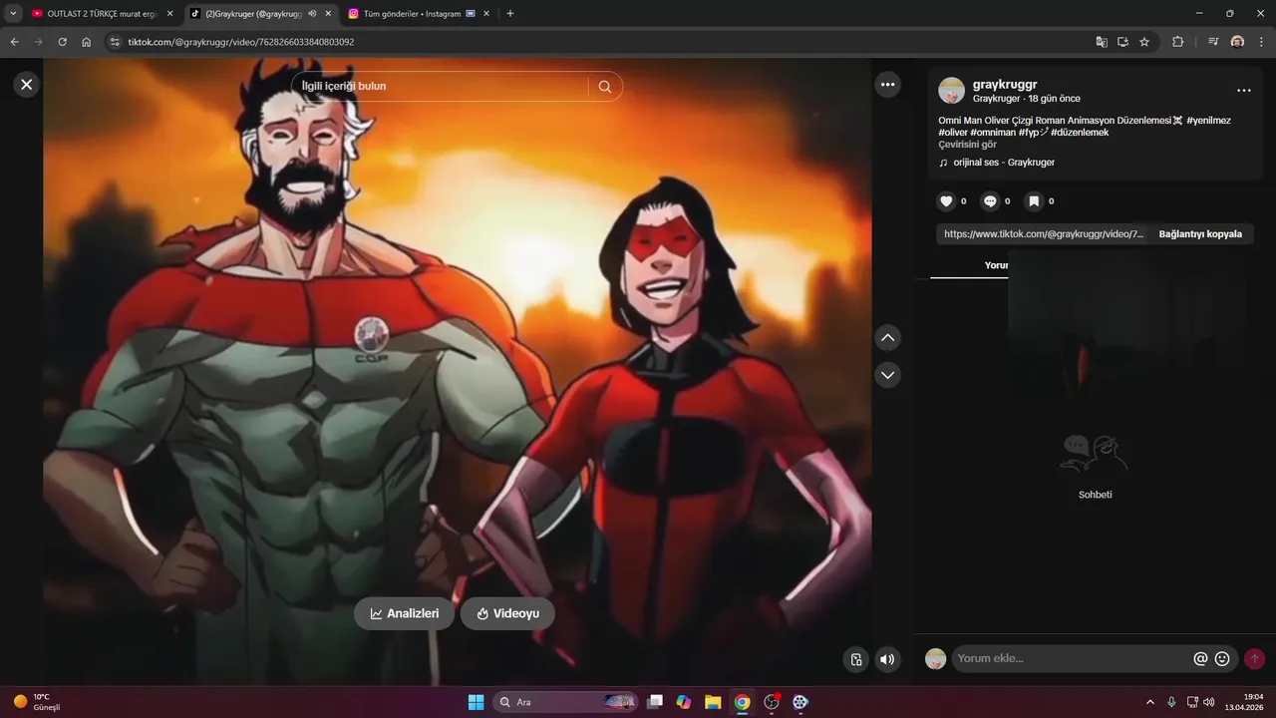This screenshot has width=1276, height=718.
Task: Open a new browser tab
Action: tap(510, 14)
